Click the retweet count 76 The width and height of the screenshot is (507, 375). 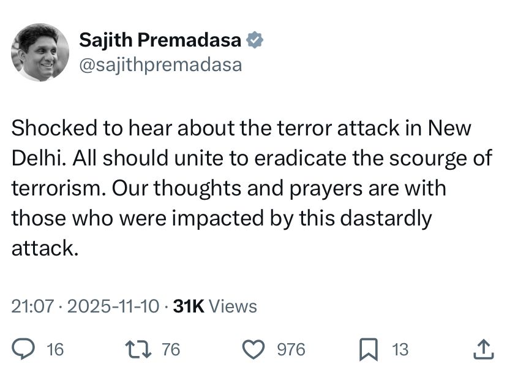pyautogui.click(x=171, y=349)
